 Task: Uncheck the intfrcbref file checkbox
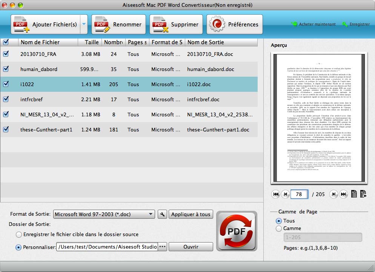pyautogui.click(x=5, y=99)
